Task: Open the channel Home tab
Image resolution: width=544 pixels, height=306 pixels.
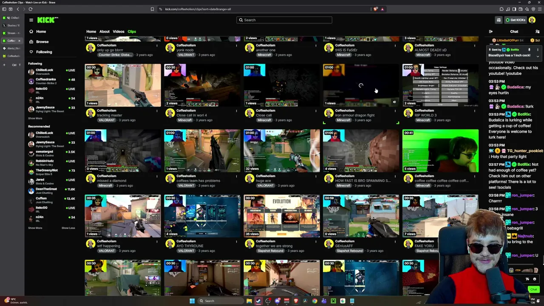Action: point(91,31)
